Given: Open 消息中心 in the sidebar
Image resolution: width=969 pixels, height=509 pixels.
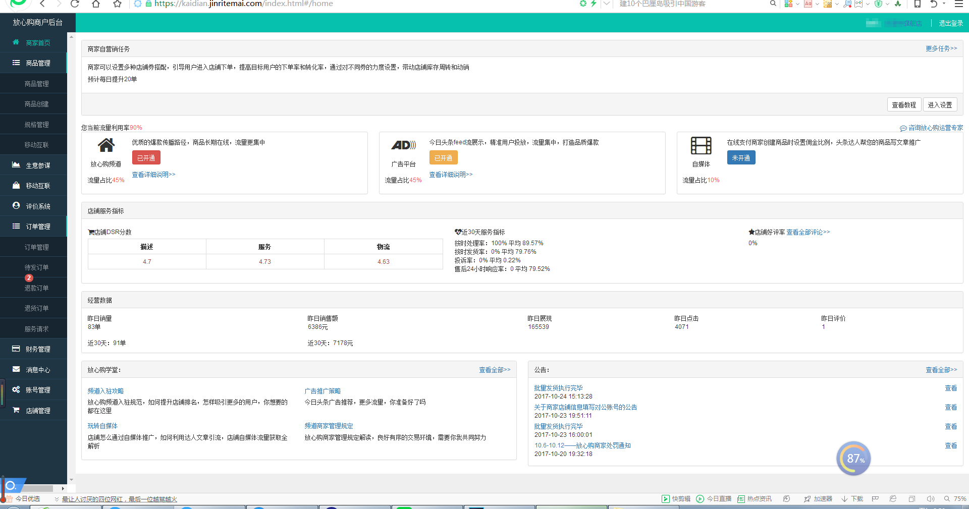Looking at the screenshot, I should click(33, 370).
